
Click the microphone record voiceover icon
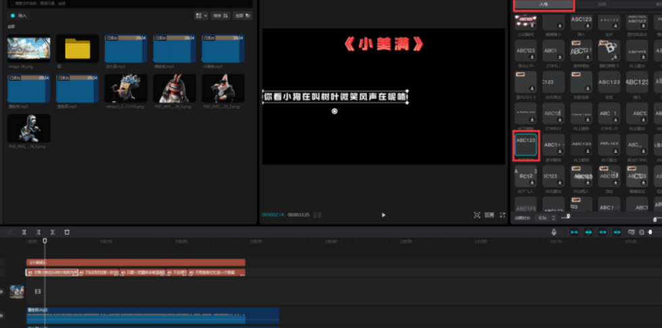554,231
